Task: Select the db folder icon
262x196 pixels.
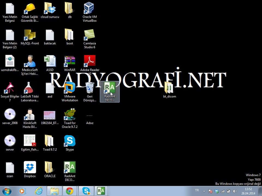Action: point(70,10)
